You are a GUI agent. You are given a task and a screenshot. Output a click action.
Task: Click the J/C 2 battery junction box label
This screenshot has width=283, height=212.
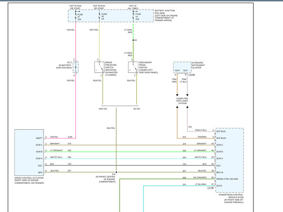tap(64, 65)
